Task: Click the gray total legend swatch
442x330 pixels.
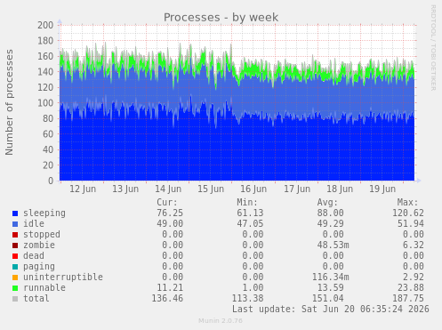Action: coord(15,299)
